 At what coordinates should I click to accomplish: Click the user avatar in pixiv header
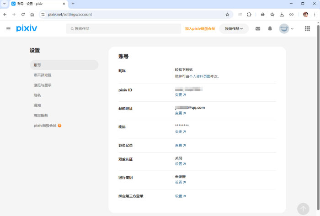point(284,28)
